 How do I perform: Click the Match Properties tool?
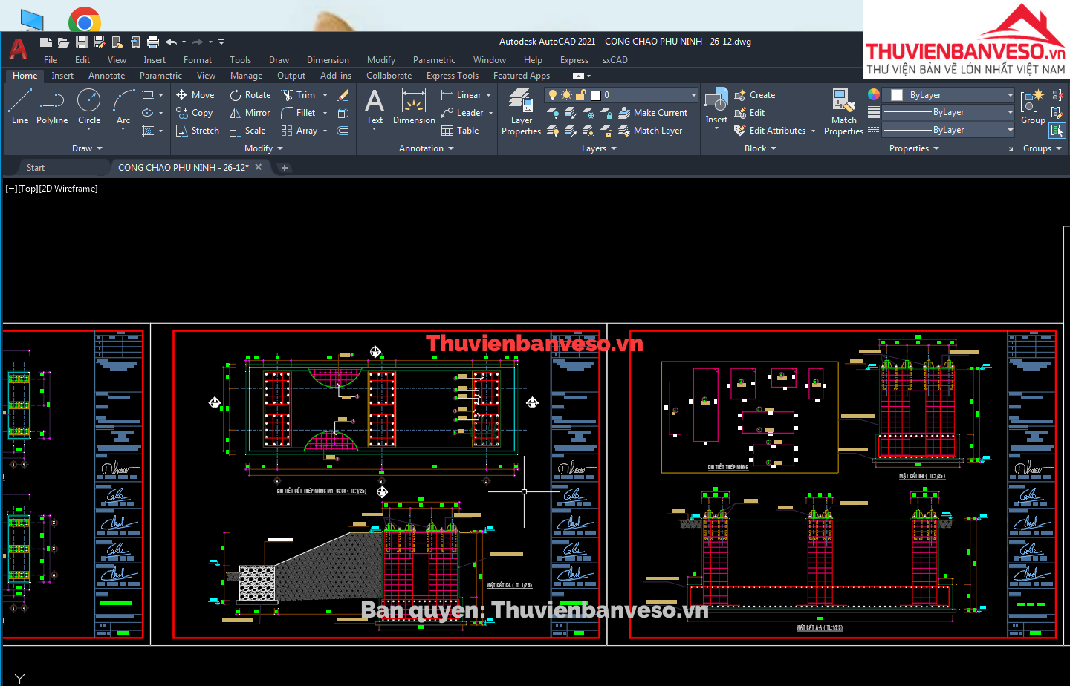point(843,111)
